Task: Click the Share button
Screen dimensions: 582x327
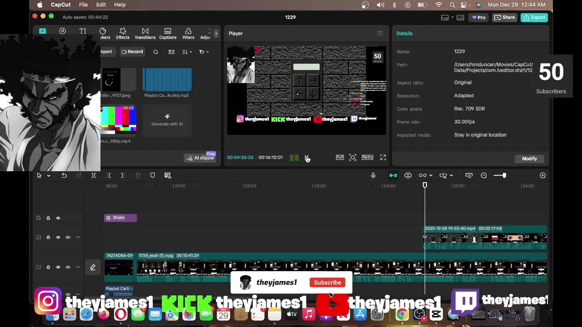Action: (505, 17)
